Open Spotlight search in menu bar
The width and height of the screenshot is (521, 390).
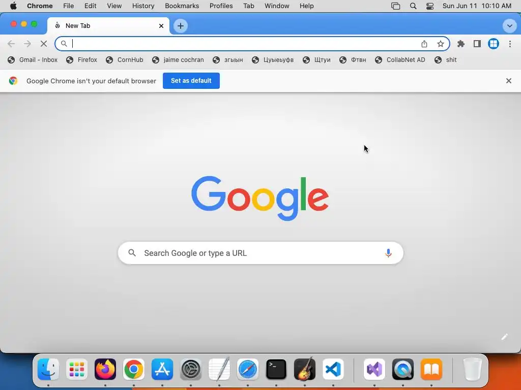[413, 6]
